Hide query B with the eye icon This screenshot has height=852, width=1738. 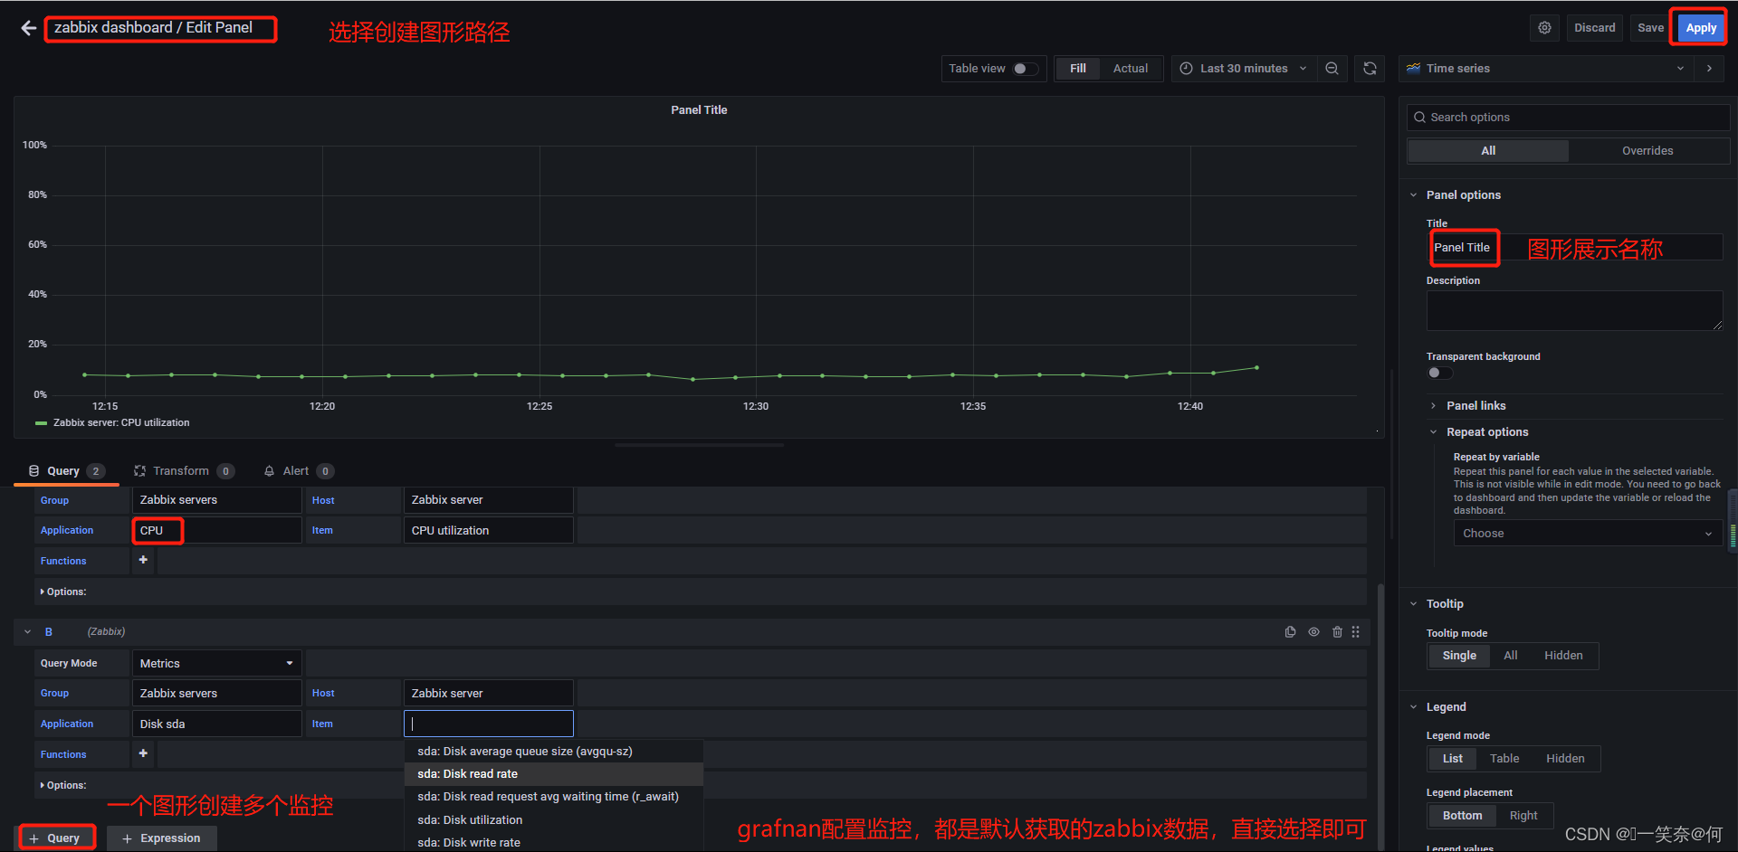tap(1313, 632)
